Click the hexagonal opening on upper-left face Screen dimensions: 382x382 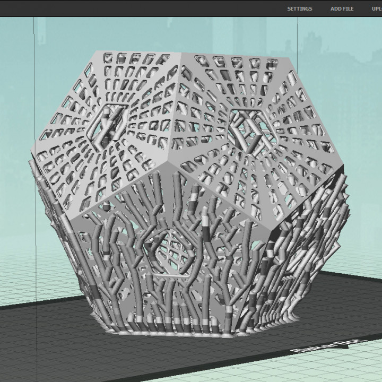(x=110, y=125)
